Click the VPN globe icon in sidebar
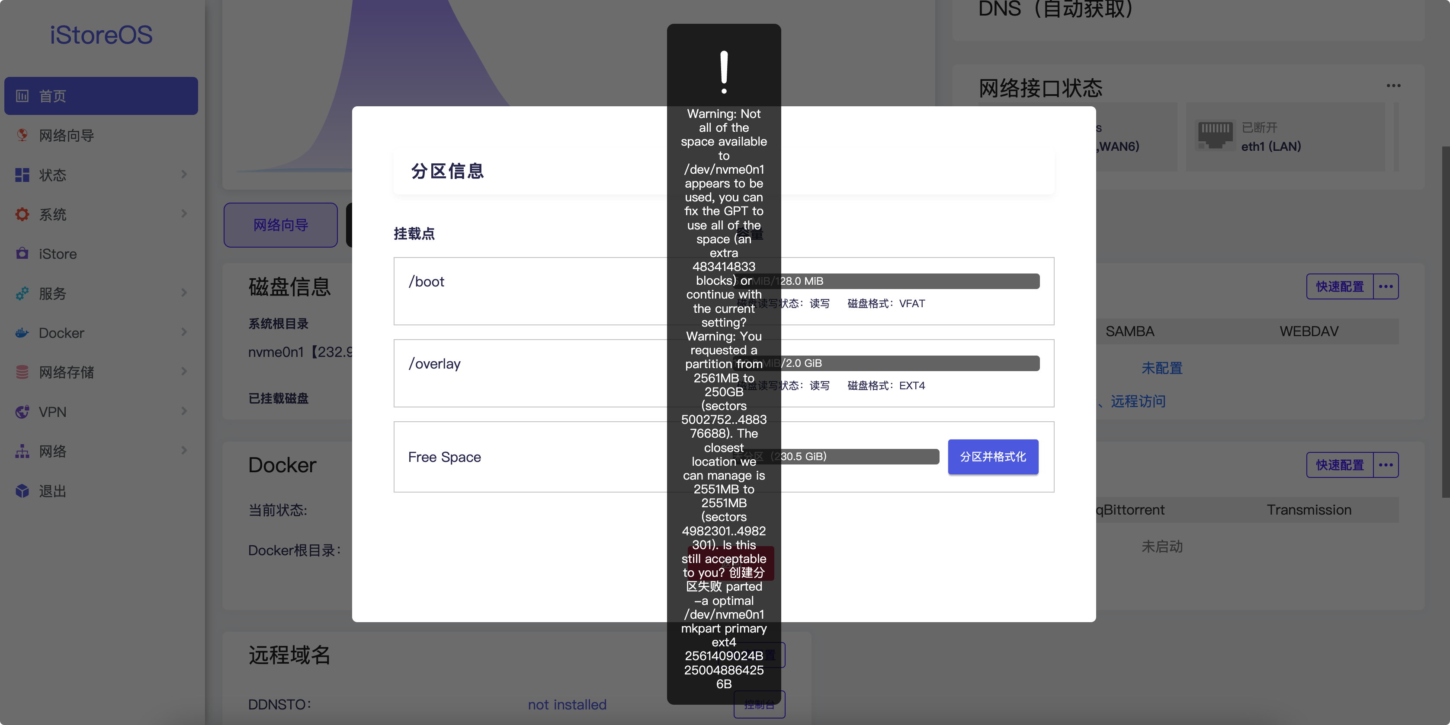The image size is (1450, 725). click(22, 411)
